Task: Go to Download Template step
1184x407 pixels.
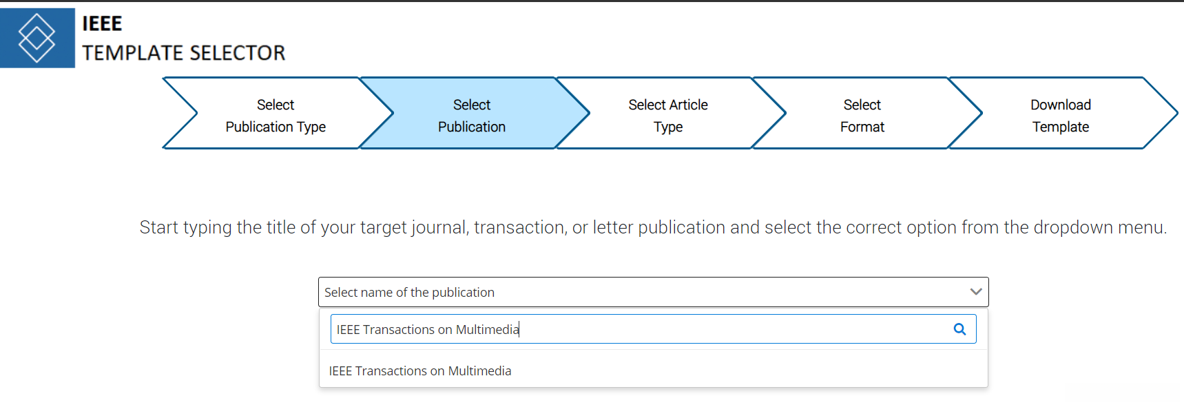Action: [x=1060, y=115]
